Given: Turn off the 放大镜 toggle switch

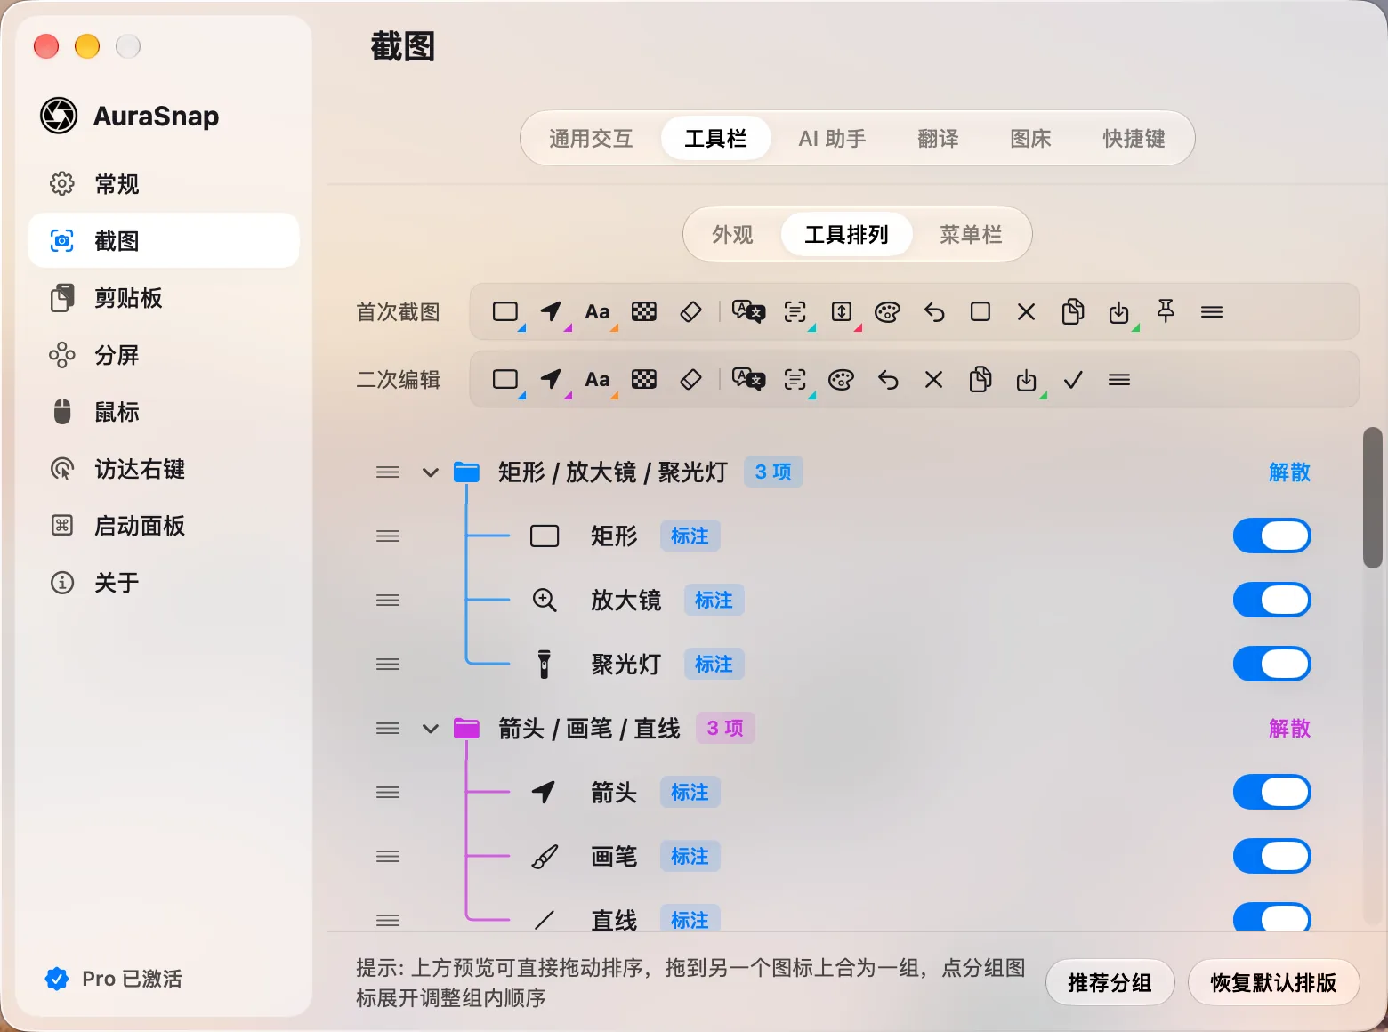Looking at the screenshot, I should click(x=1272, y=600).
